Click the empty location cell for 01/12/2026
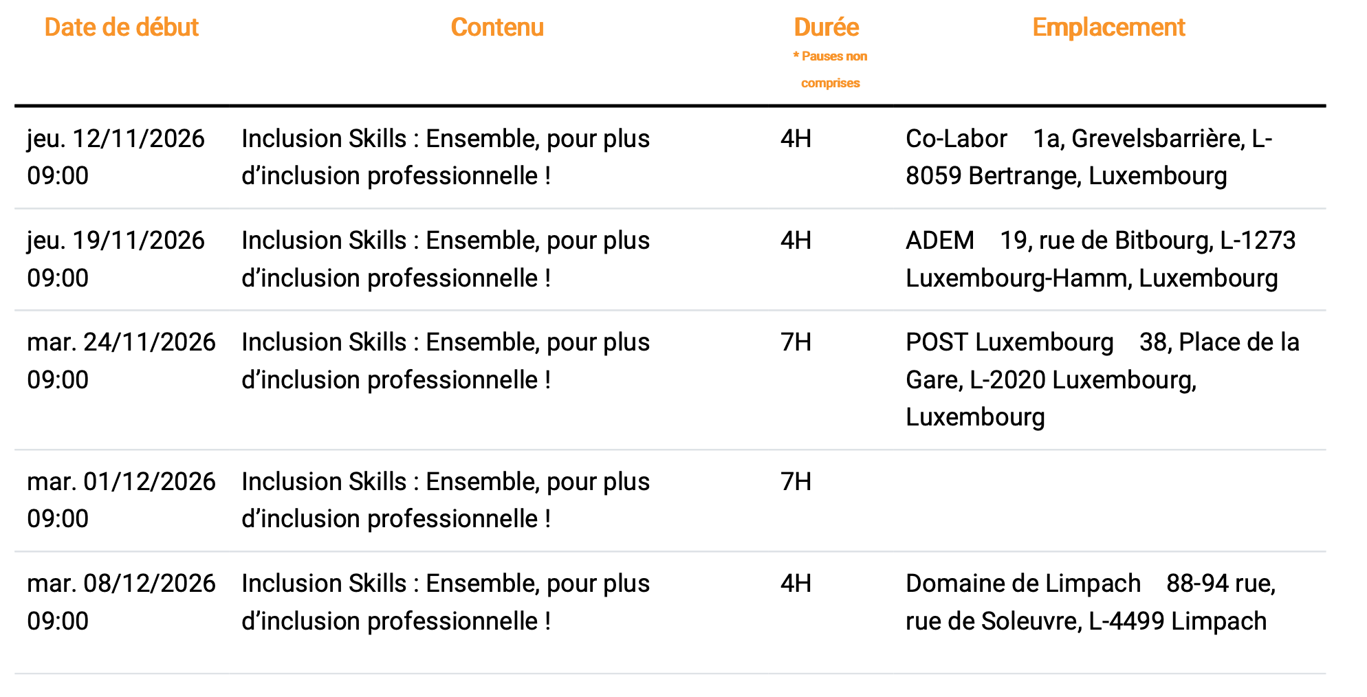 coord(1107,500)
